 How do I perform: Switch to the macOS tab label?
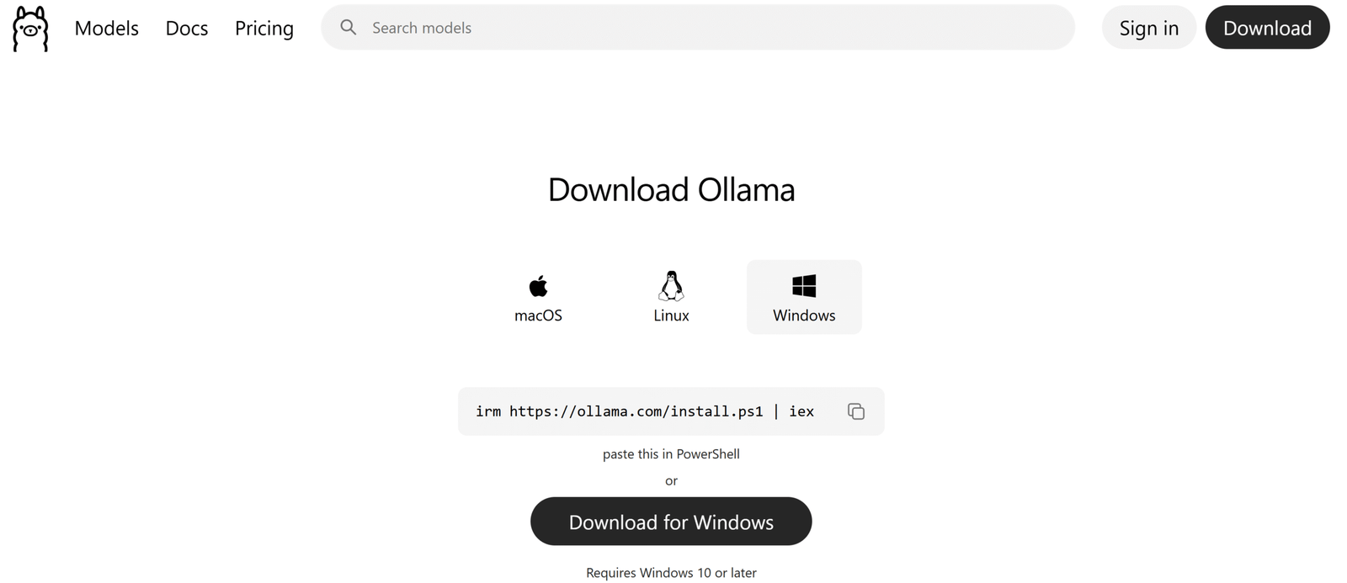(x=538, y=315)
